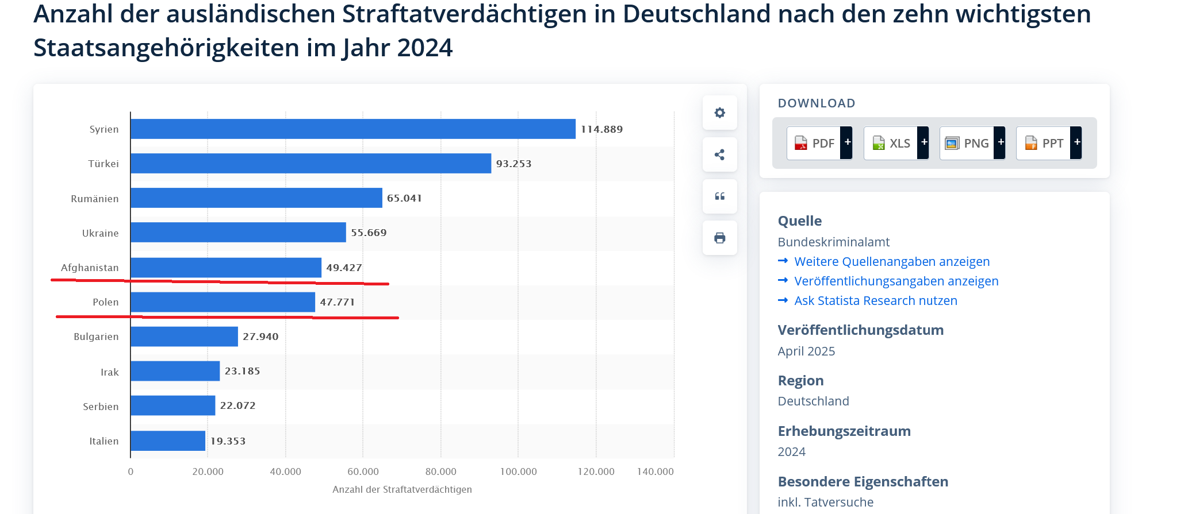Select the data value '55.669'

[x=369, y=233]
